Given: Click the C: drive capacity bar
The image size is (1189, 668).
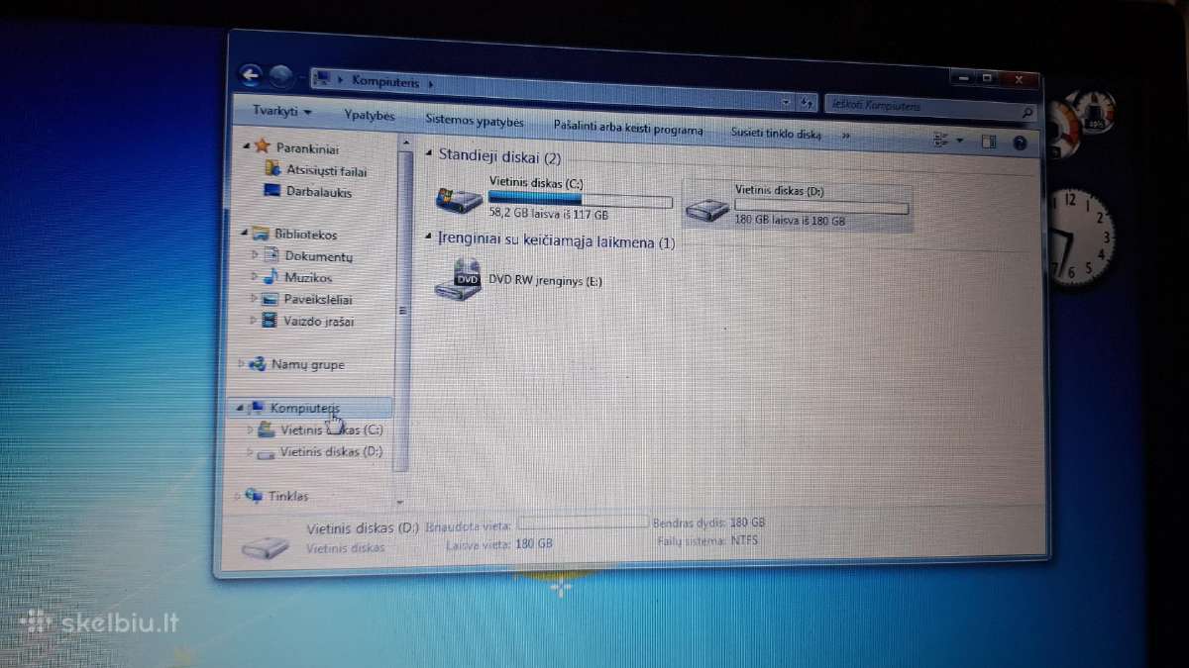Looking at the screenshot, I should tap(580, 199).
